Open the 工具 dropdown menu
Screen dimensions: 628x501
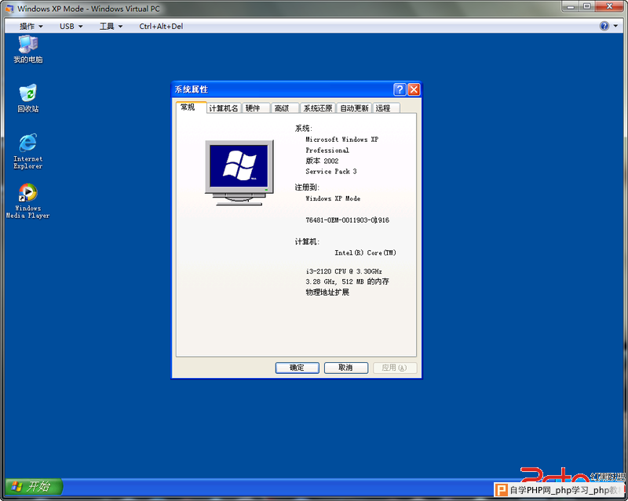111,27
